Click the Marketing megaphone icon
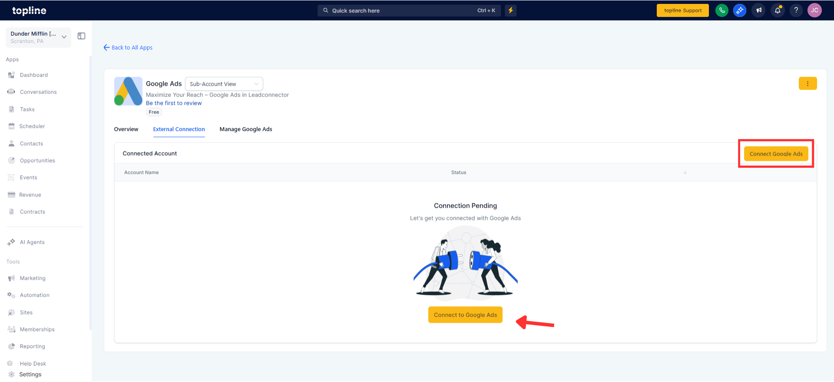Viewport: 834px width, 382px height. click(11, 278)
